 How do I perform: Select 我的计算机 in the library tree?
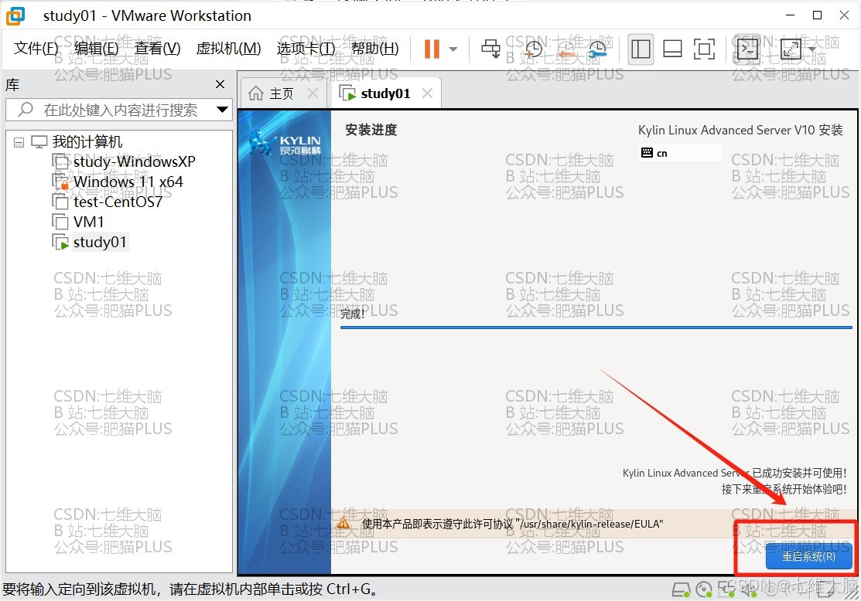pos(87,142)
